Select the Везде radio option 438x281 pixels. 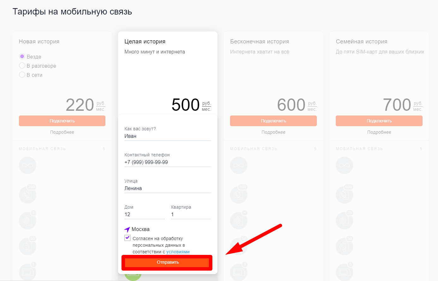pos(22,57)
